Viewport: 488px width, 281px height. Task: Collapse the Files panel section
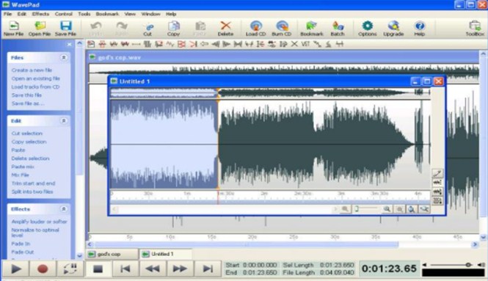pos(64,57)
